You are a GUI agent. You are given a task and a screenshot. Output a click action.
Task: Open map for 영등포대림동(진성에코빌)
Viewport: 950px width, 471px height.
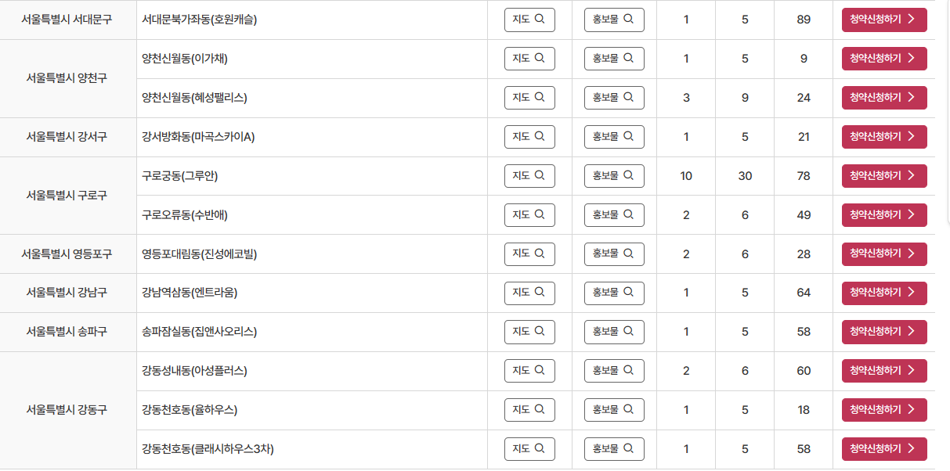(529, 254)
